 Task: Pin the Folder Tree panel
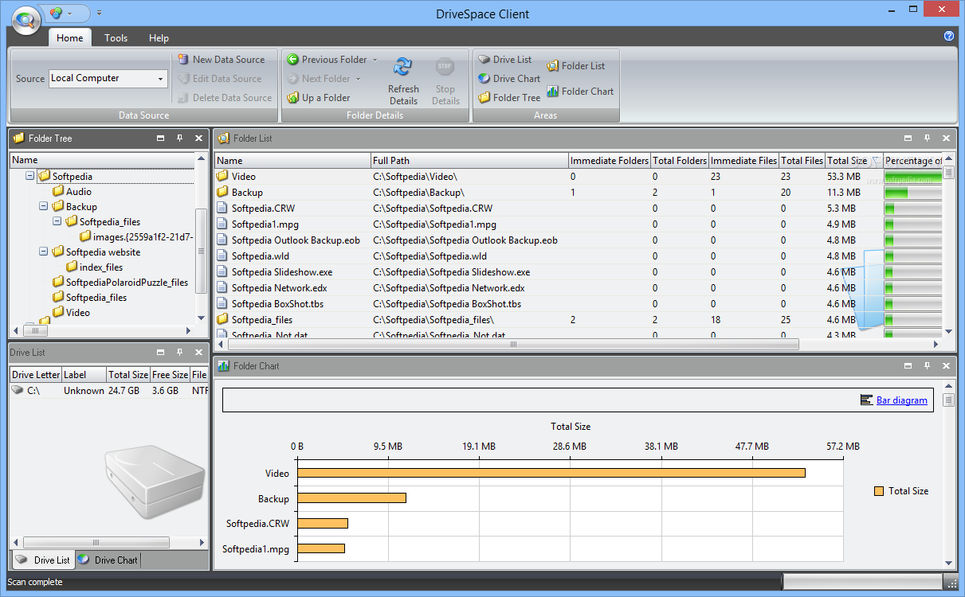click(x=179, y=139)
